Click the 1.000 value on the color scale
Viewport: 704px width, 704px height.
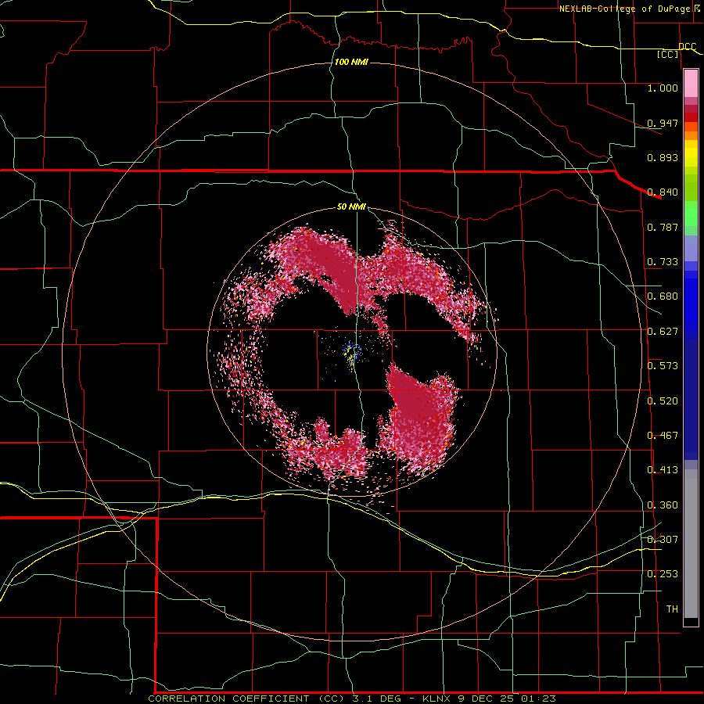pos(663,88)
